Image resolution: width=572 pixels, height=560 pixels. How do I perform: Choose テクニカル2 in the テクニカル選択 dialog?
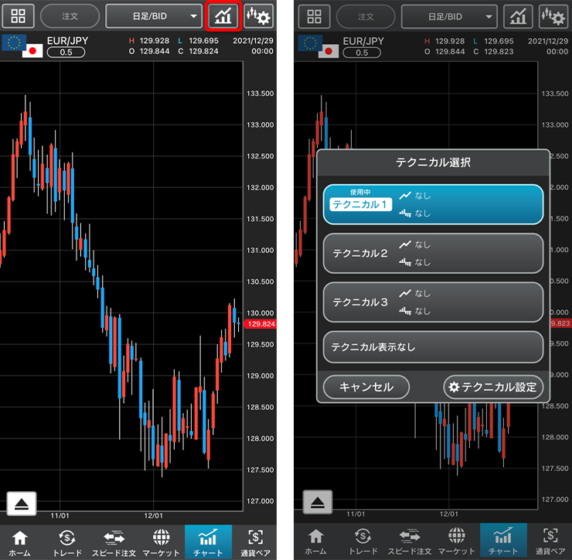(x=433, y=253)
